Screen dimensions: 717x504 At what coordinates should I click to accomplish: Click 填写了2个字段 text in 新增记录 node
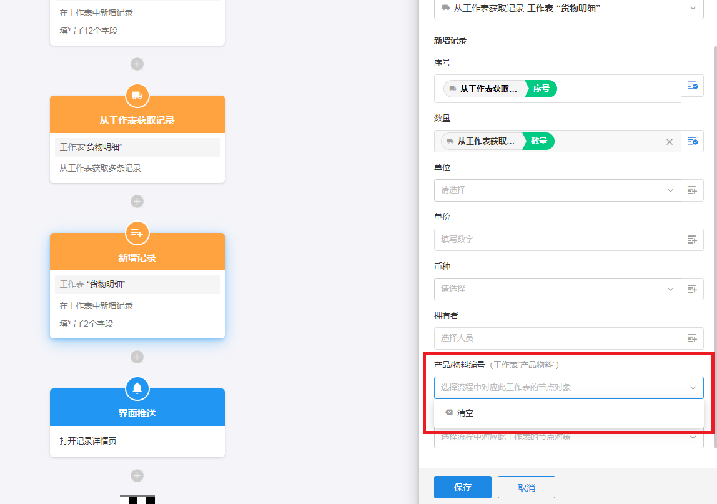click(86, 324)
